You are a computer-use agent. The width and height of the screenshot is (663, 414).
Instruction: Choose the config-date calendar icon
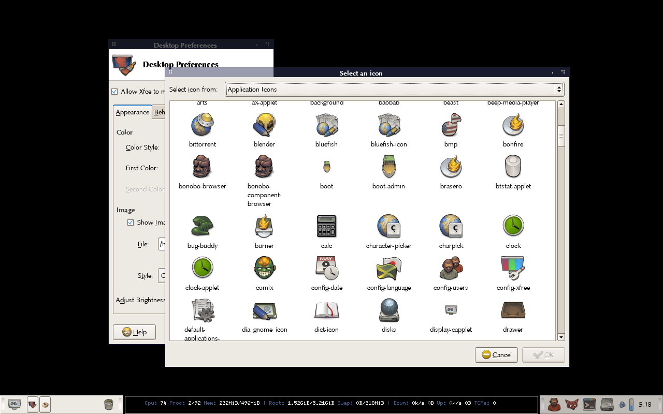click(x=326, y=268)
